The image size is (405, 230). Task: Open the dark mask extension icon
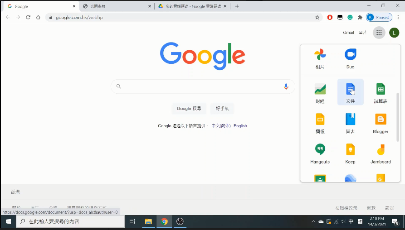340,17
